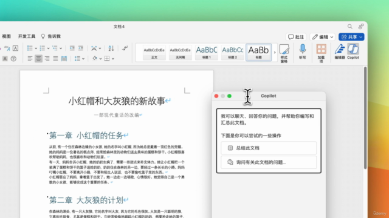
Task: Select the 标题 2 style
Action: 232,53
